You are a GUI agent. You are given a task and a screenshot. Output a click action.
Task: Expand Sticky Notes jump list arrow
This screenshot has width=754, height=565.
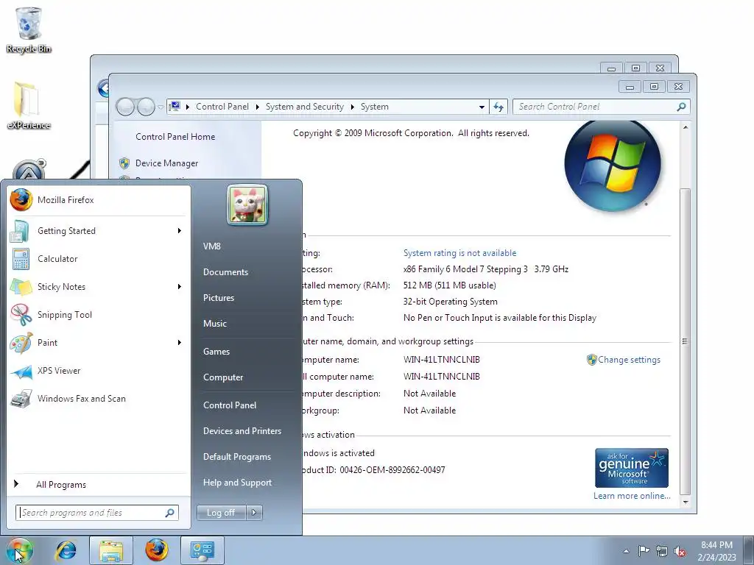click(180, 287)
